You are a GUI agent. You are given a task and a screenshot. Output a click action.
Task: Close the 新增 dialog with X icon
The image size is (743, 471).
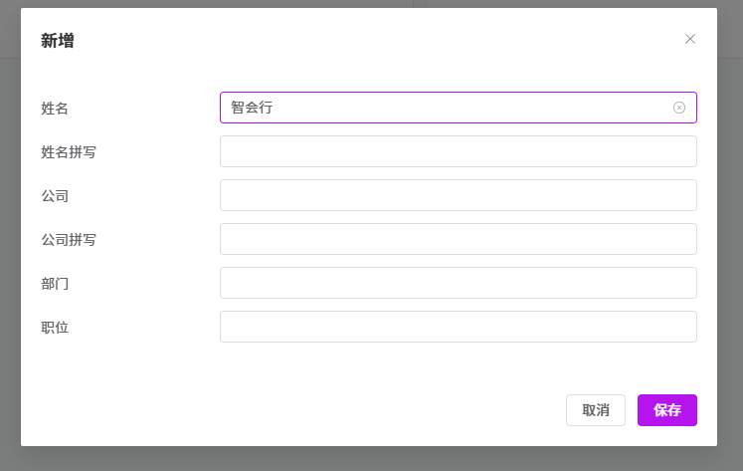point(690,39)
